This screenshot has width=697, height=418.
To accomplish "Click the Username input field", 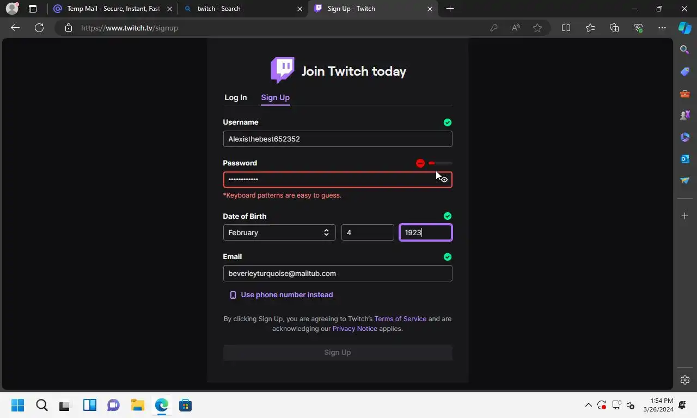I will click(x=338, y=139).
